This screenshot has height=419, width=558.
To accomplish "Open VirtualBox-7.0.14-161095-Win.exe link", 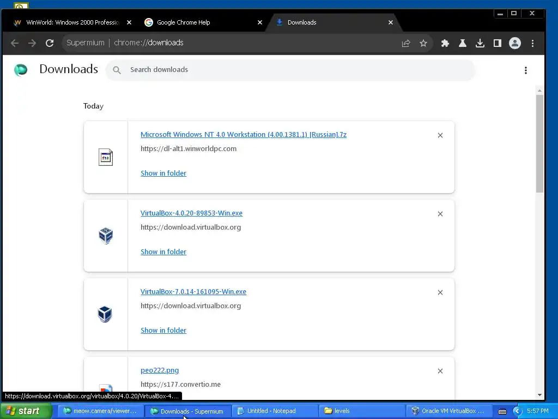I will coord(193,292).
